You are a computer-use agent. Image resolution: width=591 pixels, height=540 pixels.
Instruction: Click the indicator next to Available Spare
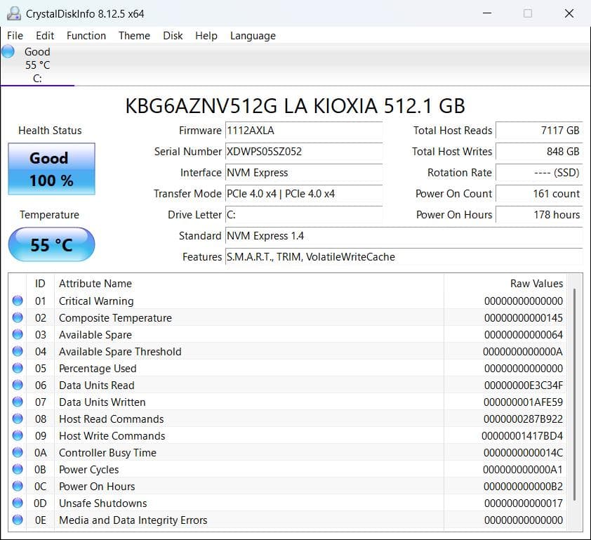[x=18, y=334]
